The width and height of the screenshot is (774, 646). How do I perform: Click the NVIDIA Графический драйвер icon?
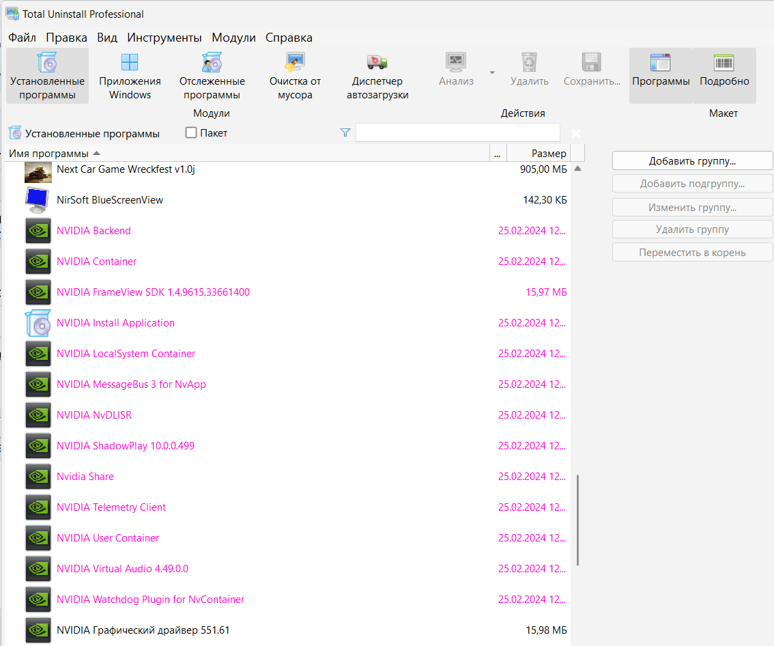pyautogui.click(x=38, y=630)
